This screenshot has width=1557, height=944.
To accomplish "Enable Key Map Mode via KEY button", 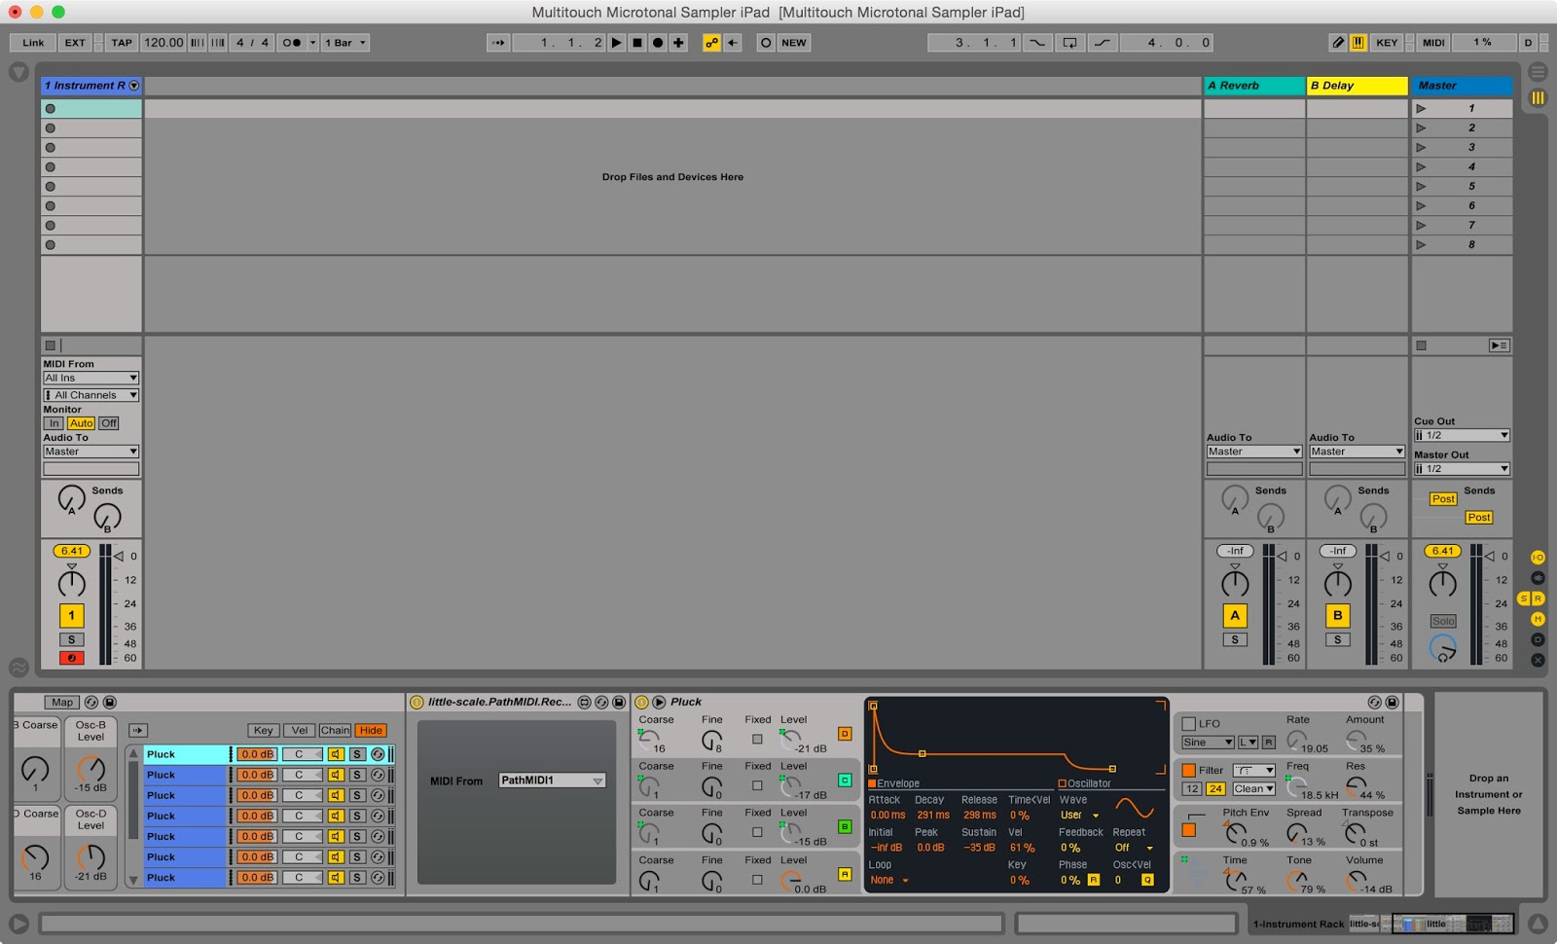I will click(x=1387, y=43).
